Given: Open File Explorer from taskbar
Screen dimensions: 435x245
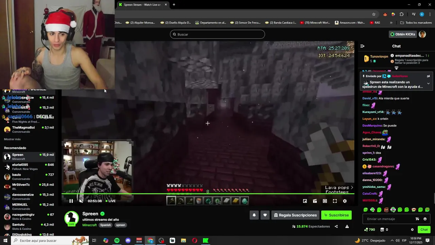Looking at the screenshot, I should click(x=184, y=241).
